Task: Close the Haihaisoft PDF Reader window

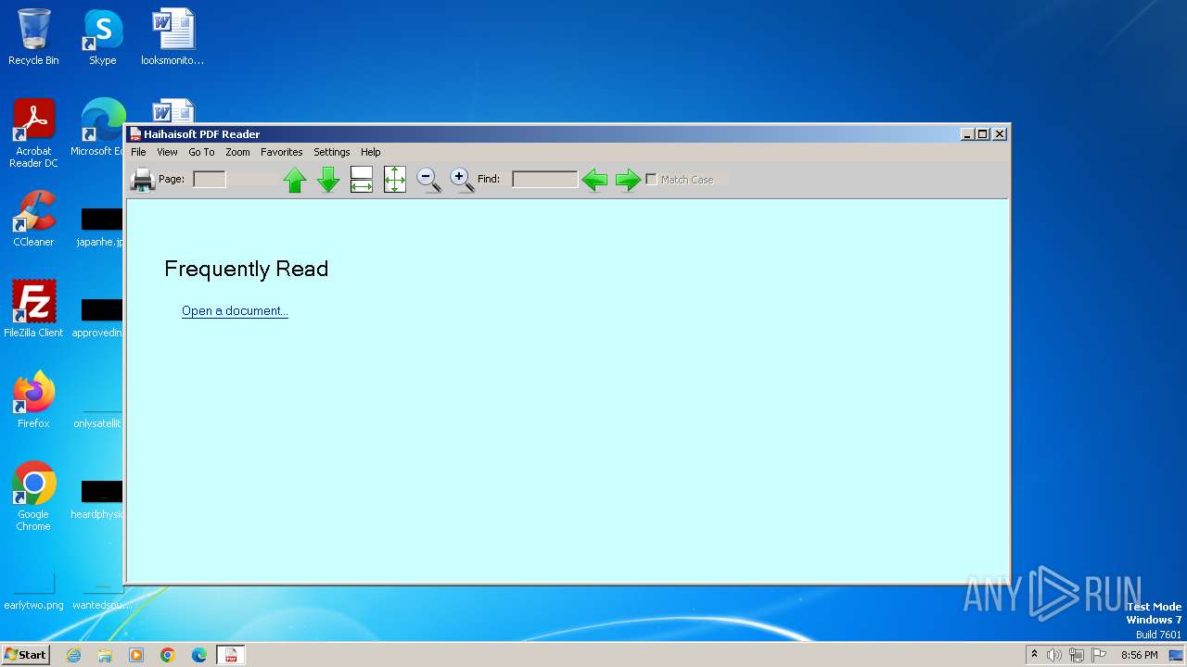Action: [x=1000, y=134]
